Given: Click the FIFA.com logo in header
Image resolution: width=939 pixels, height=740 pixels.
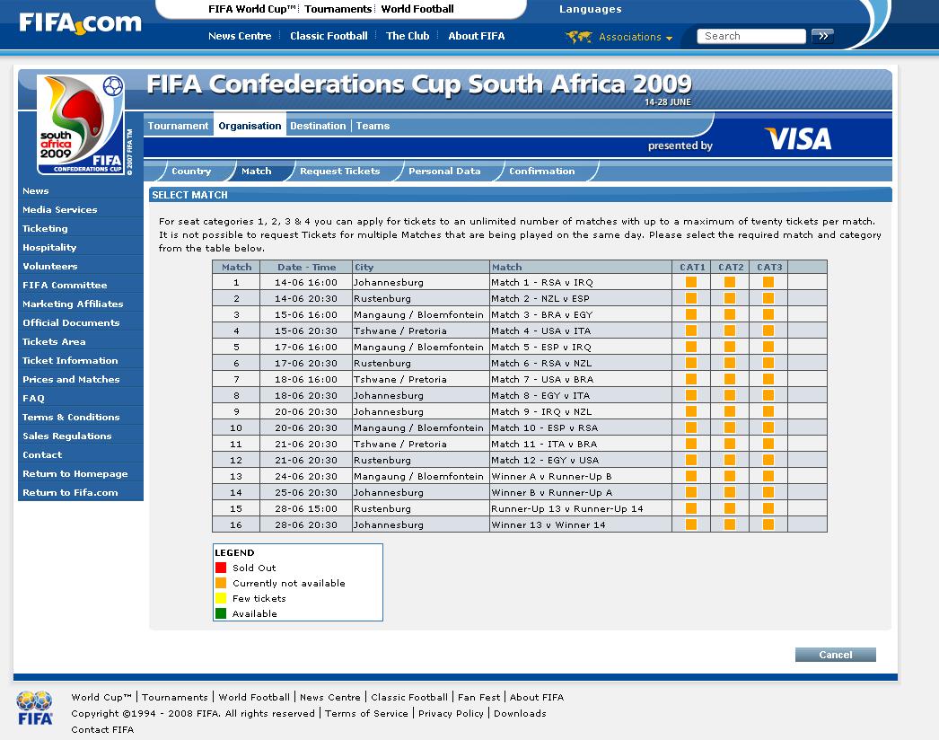Looking at the screenshot, I should pyautogui.click(x=80, y=22).
